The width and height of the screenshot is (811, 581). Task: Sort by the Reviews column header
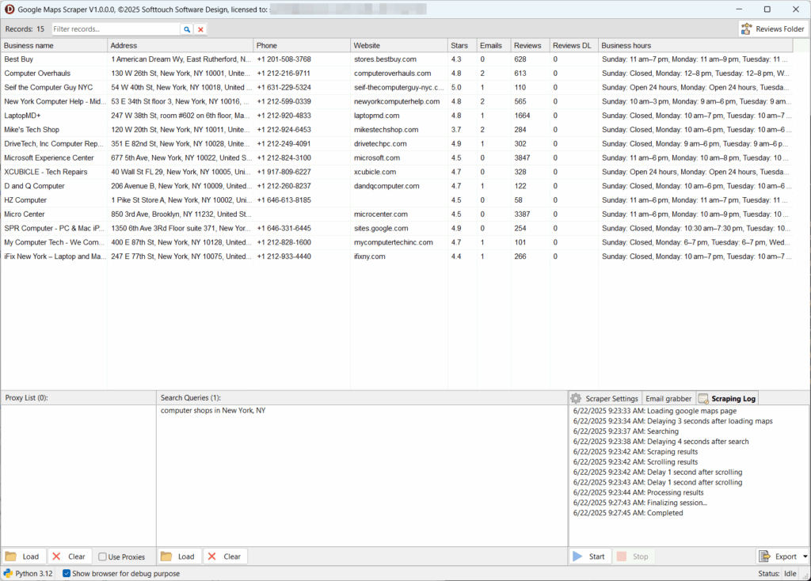coord(530,45)
